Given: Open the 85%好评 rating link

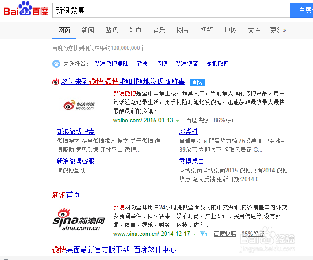Looking at the screenshot, I should click(x=253, y=234).
